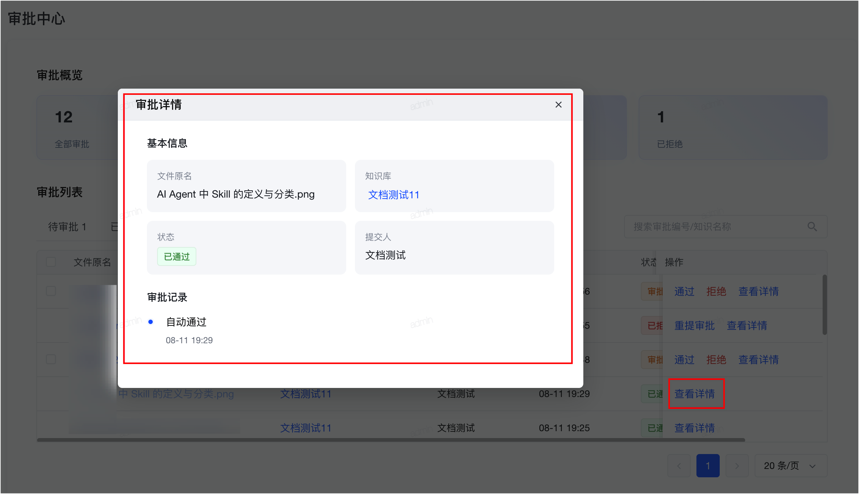Click the table's vertical scrollbar
The image size is (859, 494).
pyautogui.click(x=825, y=304)
